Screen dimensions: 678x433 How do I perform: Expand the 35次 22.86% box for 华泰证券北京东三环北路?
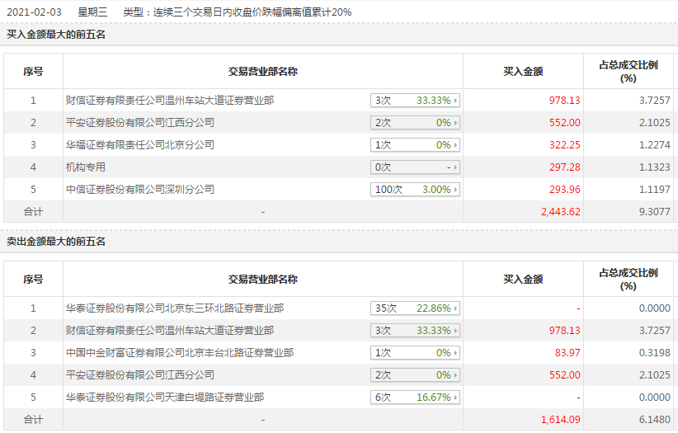415,308
